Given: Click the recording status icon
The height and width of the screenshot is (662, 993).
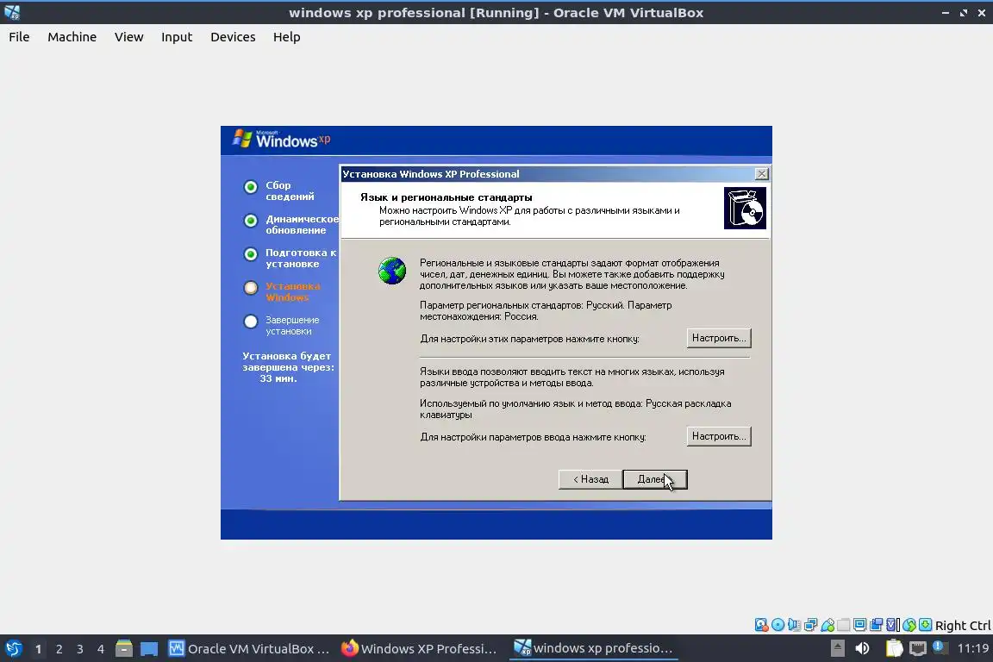Looking at the screenshot, I should (877, 625).
